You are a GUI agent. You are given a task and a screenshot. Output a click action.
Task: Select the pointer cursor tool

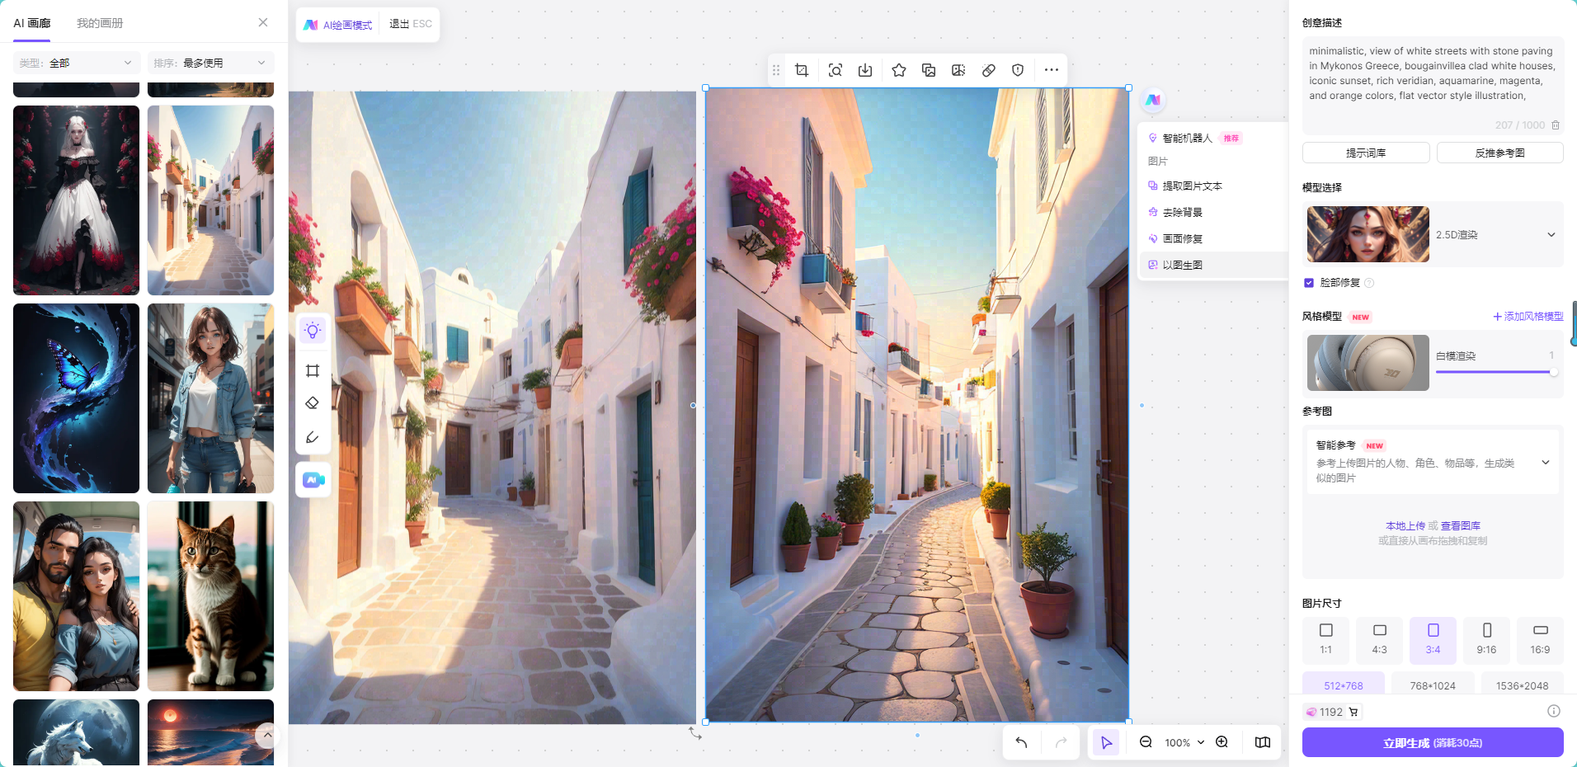click(1106, 742)
